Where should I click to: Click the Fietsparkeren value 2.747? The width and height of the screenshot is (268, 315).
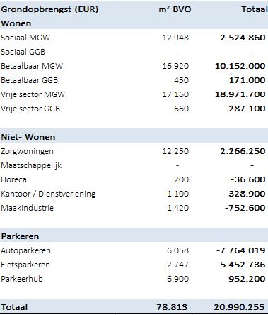(177, 265)
